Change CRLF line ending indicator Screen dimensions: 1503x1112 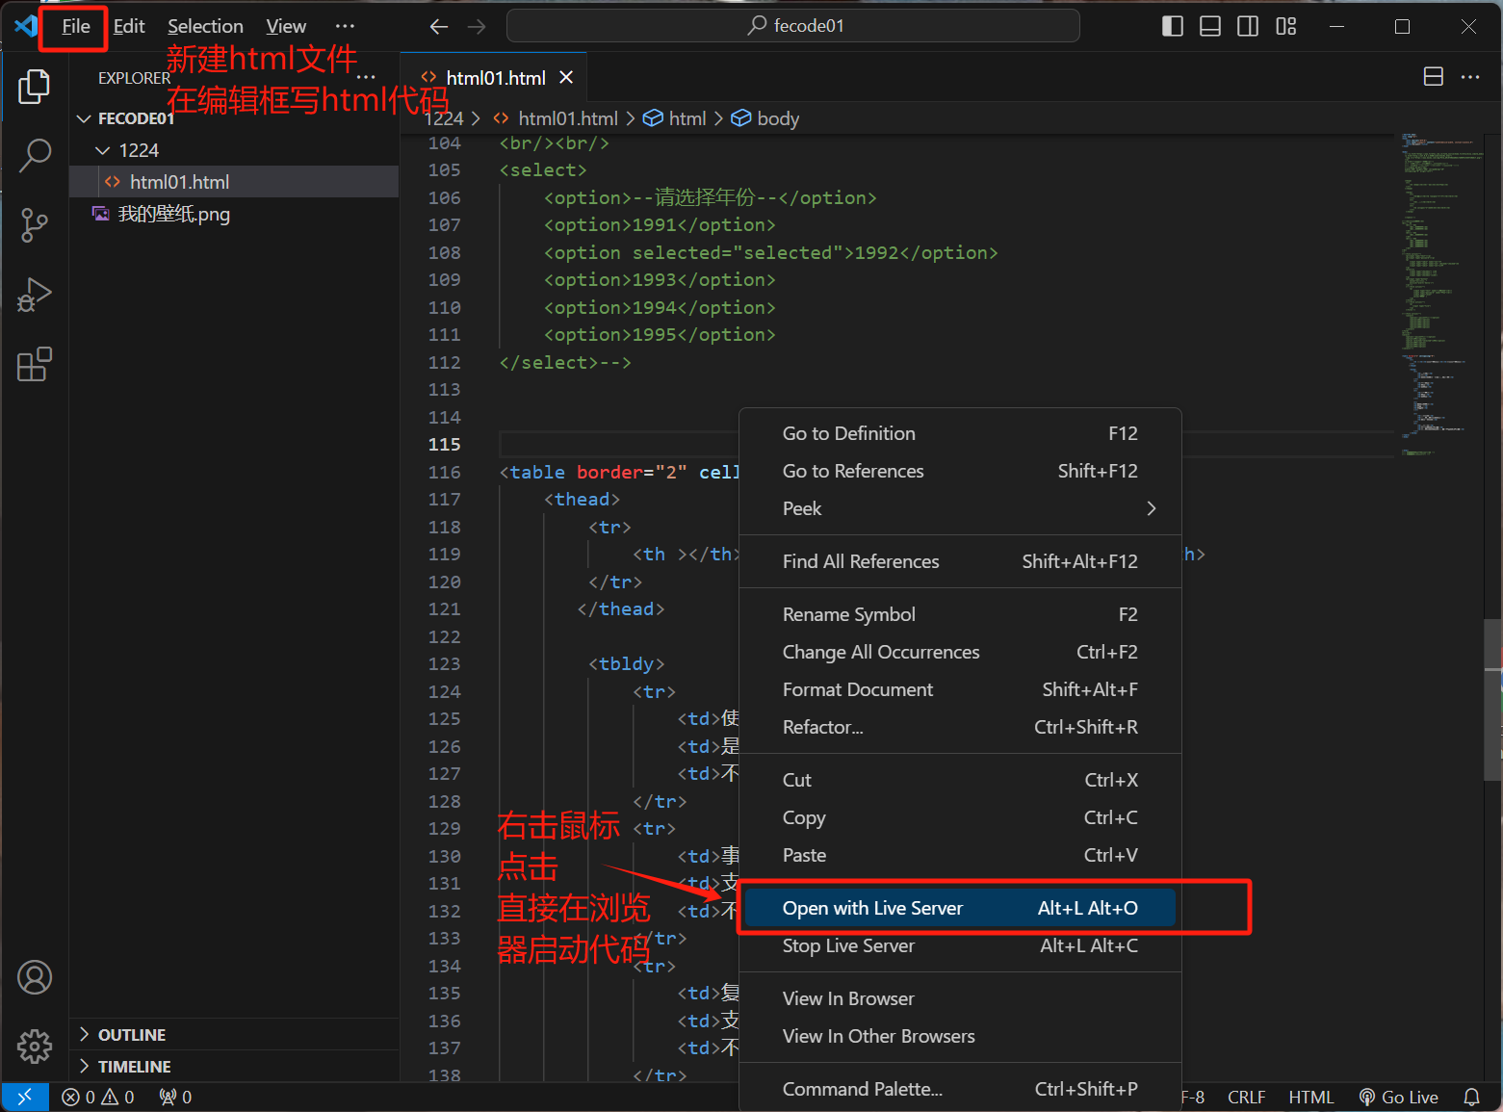[1246, 1097]
